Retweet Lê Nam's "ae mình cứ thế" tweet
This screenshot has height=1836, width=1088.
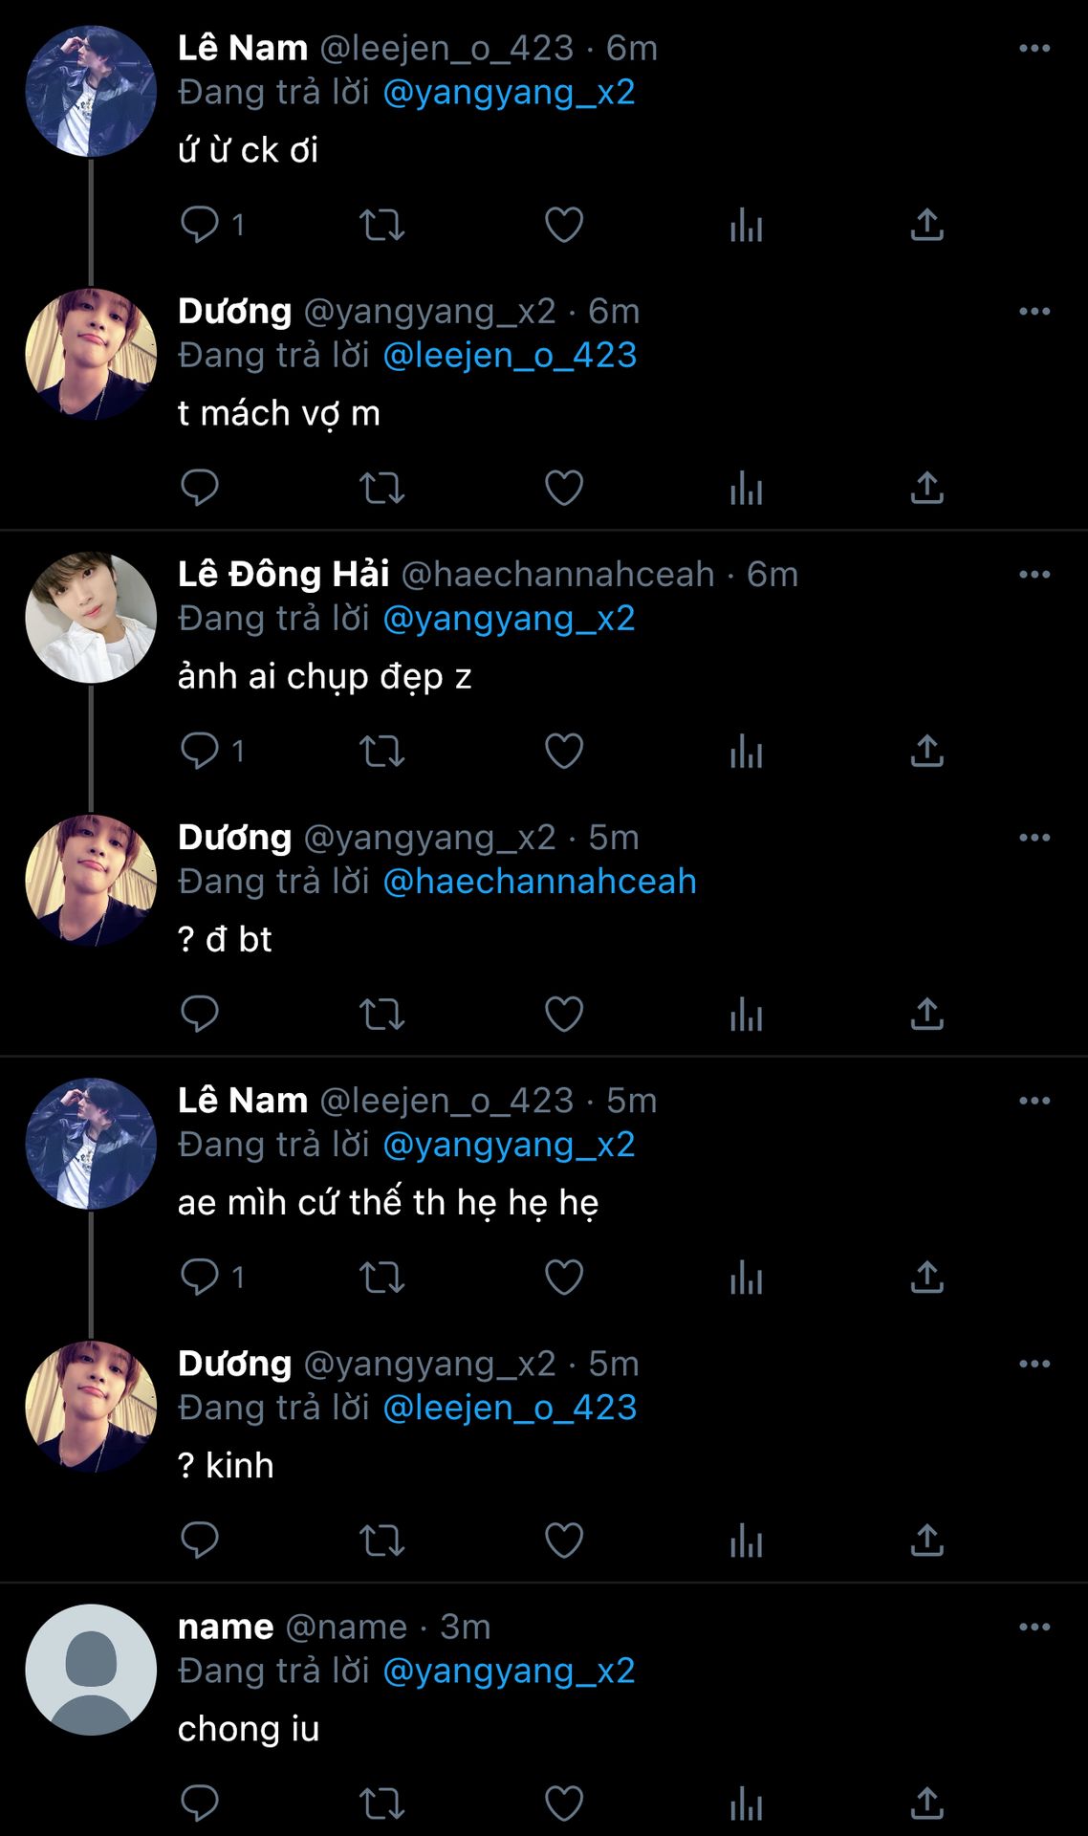tap(381, 1278)
